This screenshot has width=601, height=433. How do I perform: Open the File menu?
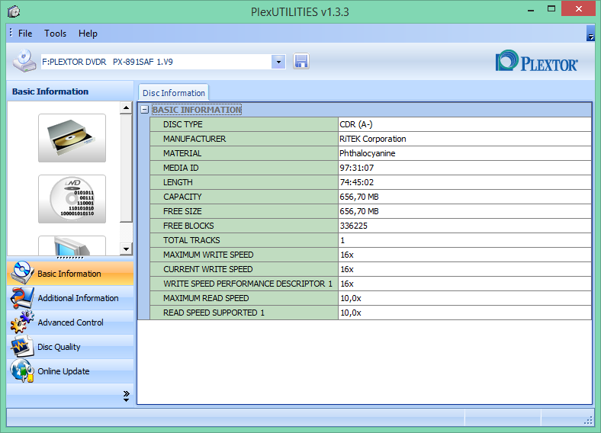(x=25, y=34)
